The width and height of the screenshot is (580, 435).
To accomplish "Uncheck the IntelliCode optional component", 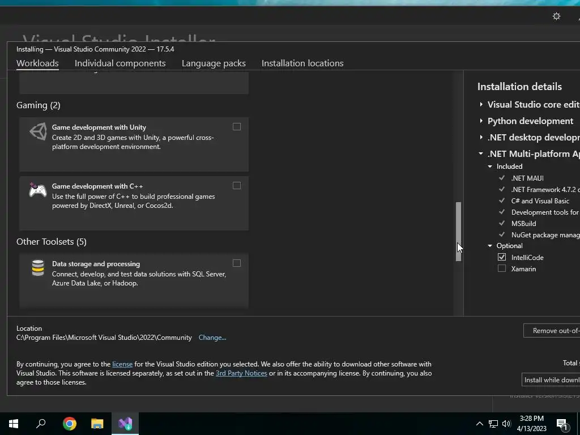I will tap(502, 257).
